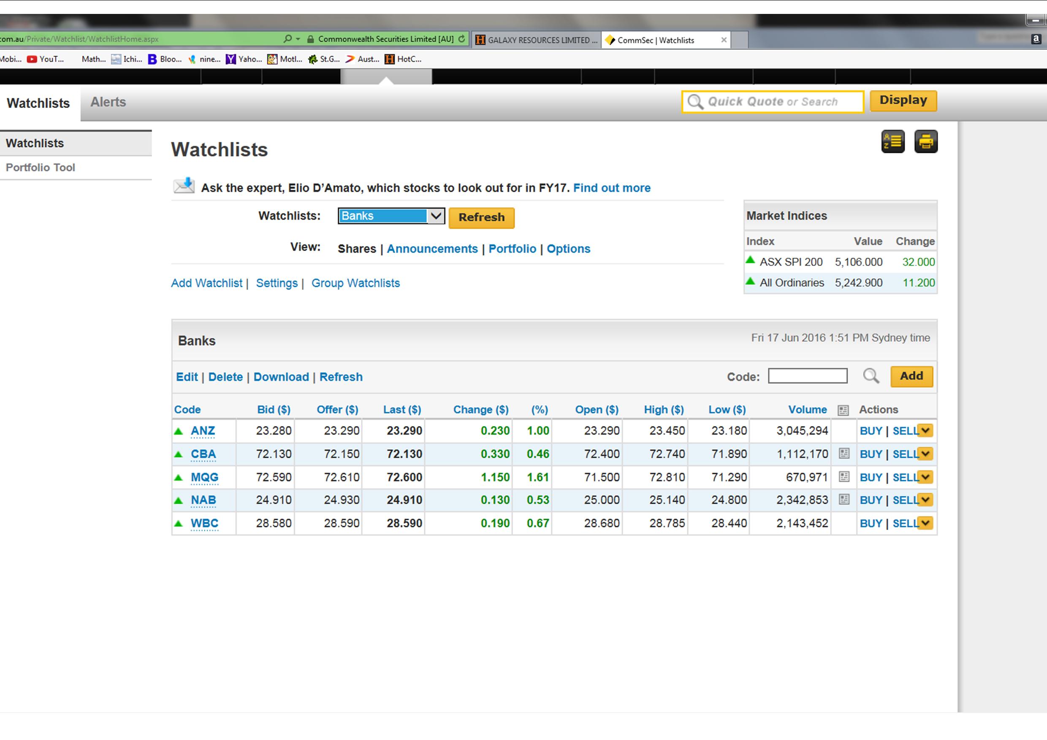Open the Bloomberg bookmark
Image resolution: width=1047 pixels, height=740 pixels.
(165, 59)
